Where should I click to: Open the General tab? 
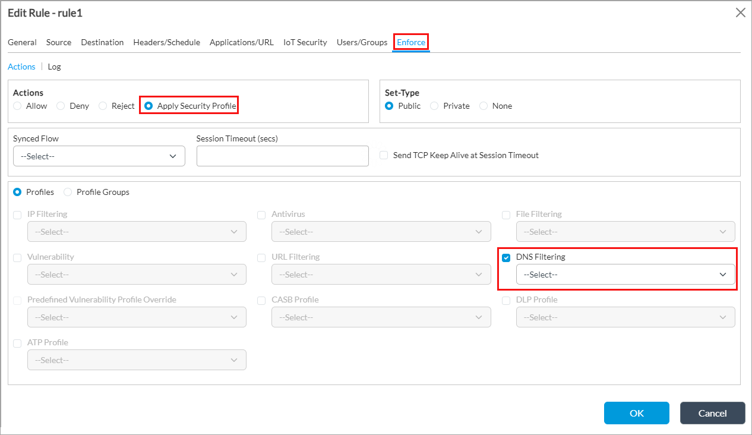click(22, 42)
